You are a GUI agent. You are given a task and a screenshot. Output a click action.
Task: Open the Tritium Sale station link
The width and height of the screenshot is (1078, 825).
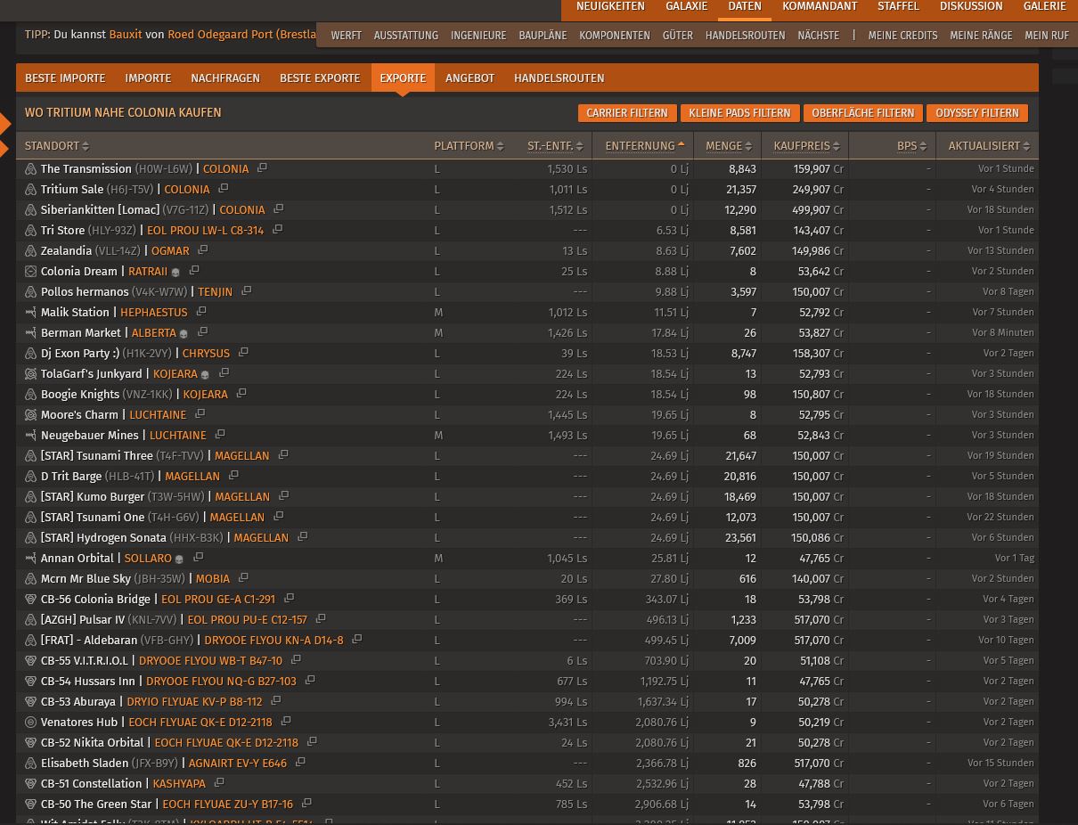(x=72, y=189)
